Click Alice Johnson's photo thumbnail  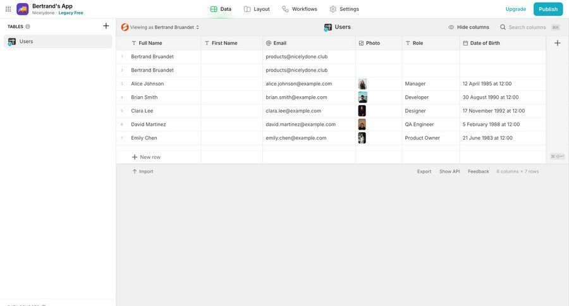(x=362, y=84)
